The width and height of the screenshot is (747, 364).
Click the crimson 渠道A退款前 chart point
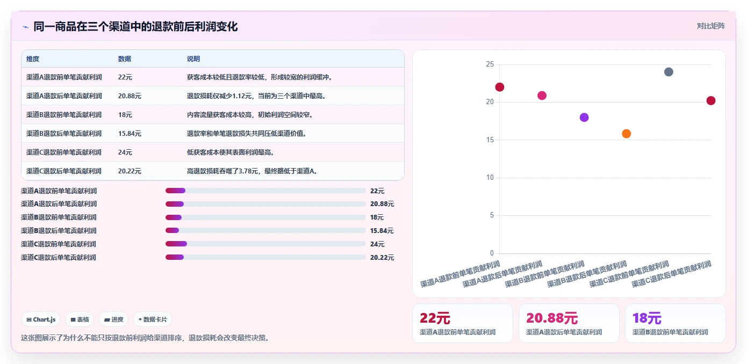[x=500, y=87]
